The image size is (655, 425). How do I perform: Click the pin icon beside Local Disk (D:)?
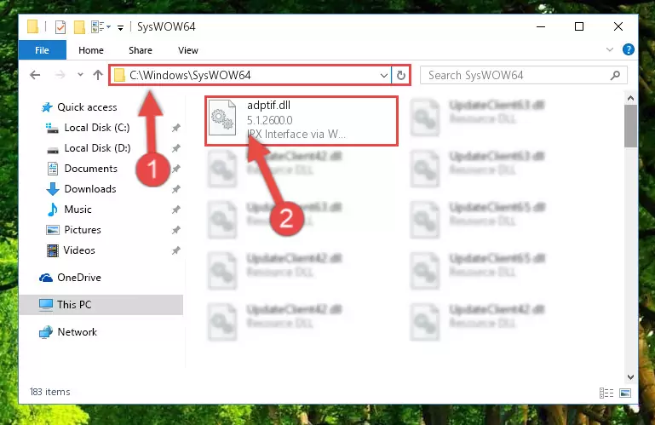[175, 148]
